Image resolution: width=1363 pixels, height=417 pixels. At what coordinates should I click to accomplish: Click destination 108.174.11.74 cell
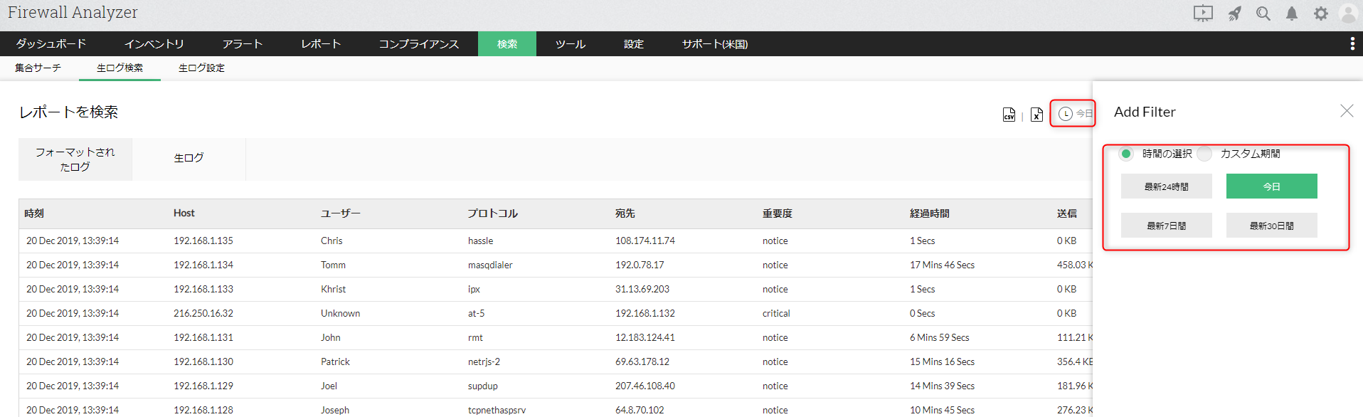coord(645,241)
